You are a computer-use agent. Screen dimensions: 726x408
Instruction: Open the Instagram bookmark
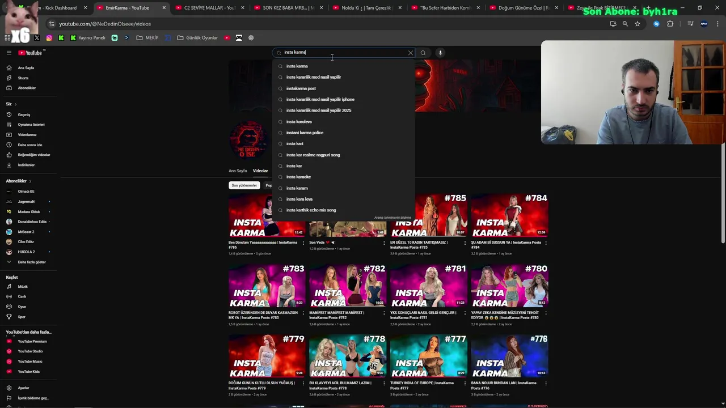point(49,38)
